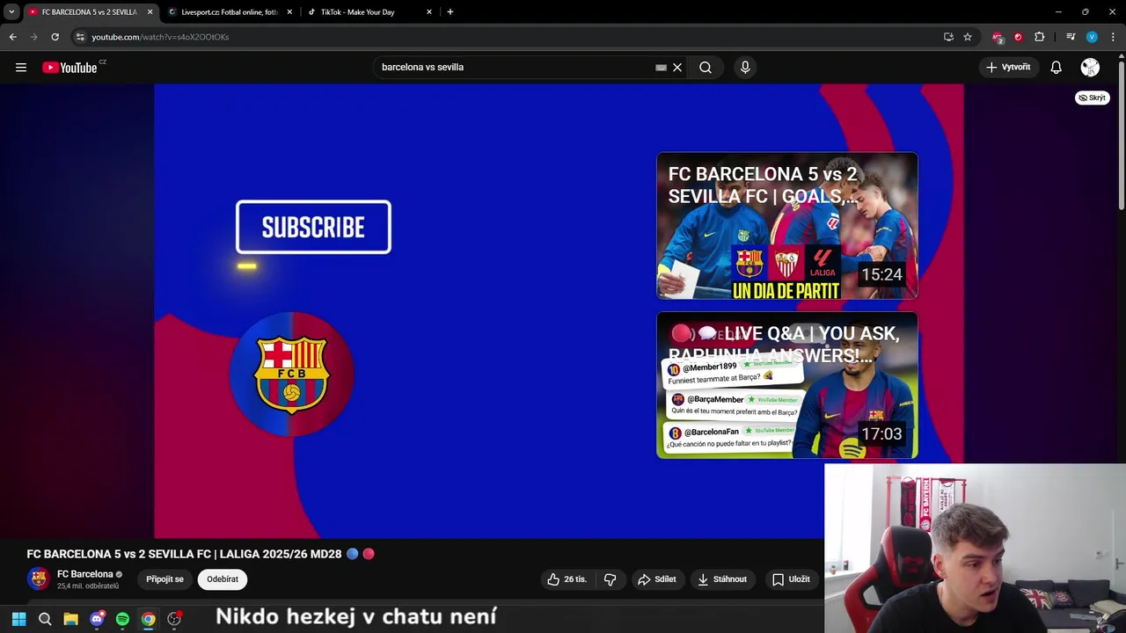Viewport: 1126px width, 633px height.
Task: Open YouTube notifications bell
Action: pyautogui.click(x=1057, y=68)
